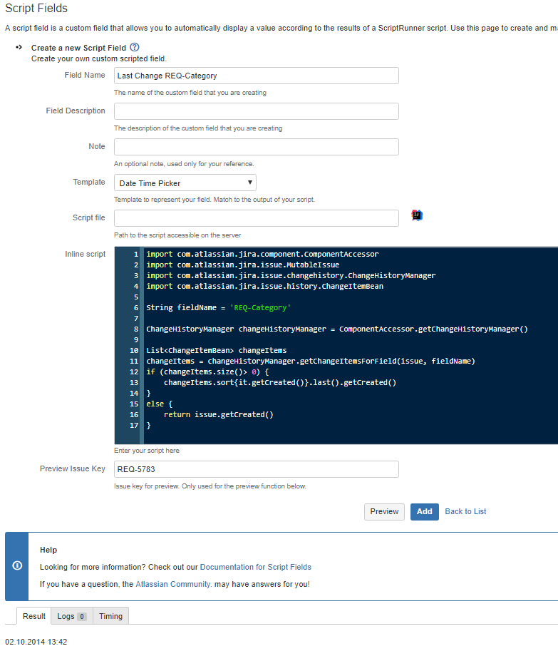Screen dimensions: 558x656
Task: Click the getChangeItemsForField code line
Action: [x=311, y=361]
